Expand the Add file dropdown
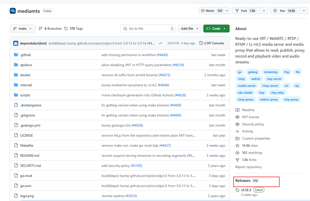The image size is (310, 201). (189, 29)
